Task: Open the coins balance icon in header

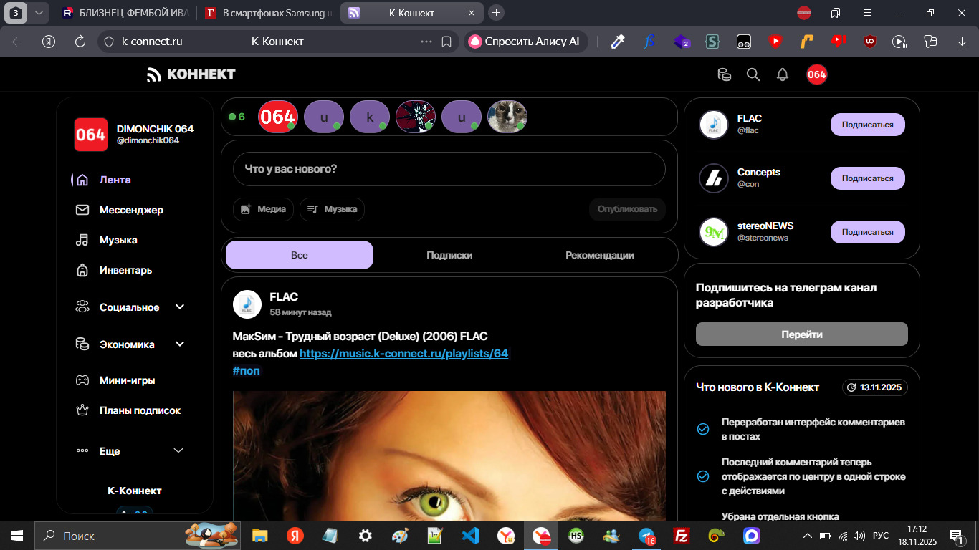Action: coord(725,74)
